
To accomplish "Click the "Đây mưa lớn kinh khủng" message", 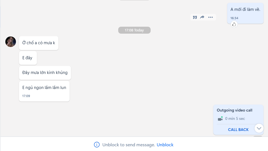I will coord(45,73).
